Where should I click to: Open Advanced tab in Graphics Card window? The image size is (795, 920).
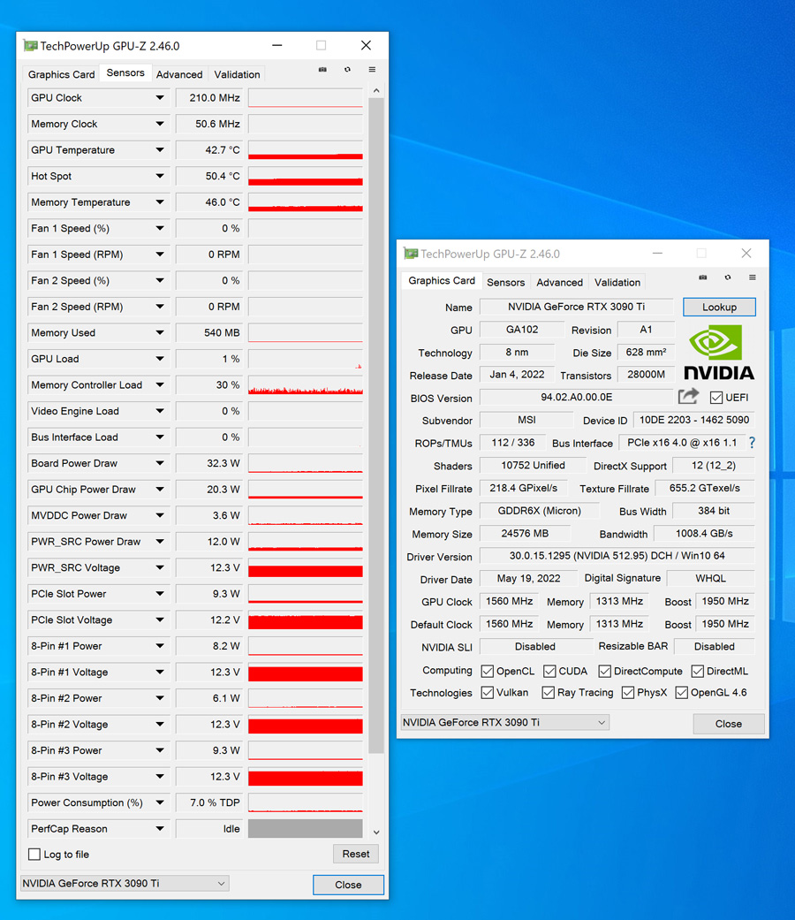(x=559, y=282)
